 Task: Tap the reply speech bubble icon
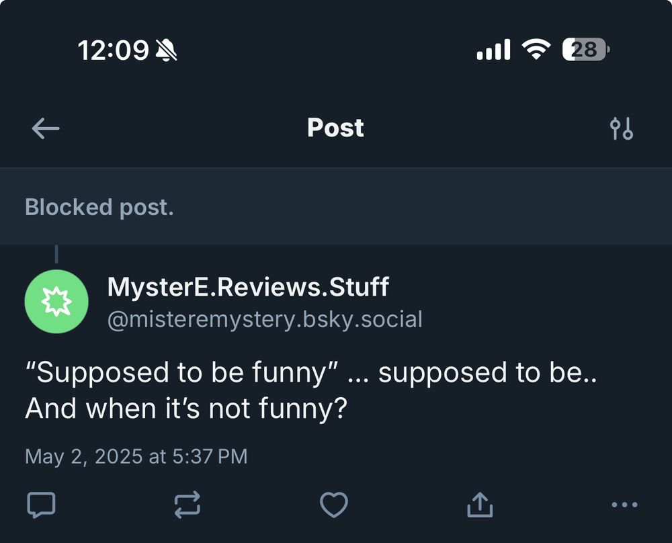(x=41, y=505)
